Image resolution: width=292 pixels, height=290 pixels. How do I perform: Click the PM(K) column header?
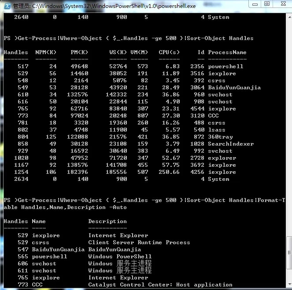pyautogui.click(x=79, y=52)
